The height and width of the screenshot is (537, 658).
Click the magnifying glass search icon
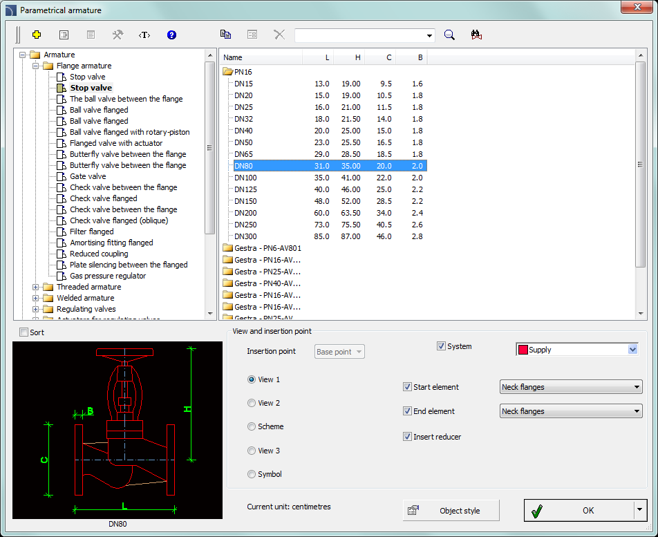pos(449,35)
